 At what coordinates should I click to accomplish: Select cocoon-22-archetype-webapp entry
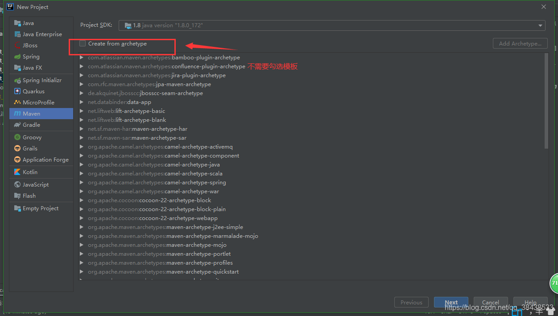coord(153,218)
